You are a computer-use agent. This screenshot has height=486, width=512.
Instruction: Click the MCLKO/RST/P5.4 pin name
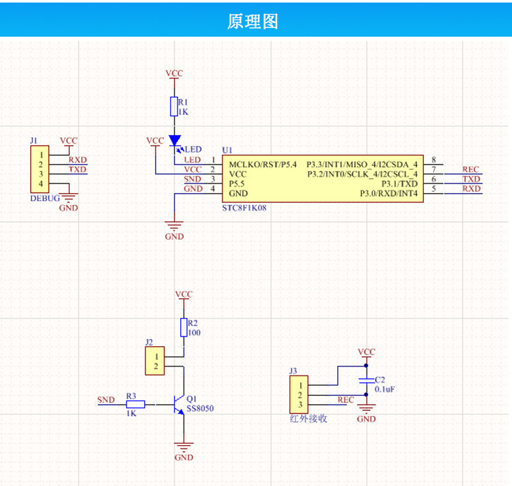click(263, 165)
